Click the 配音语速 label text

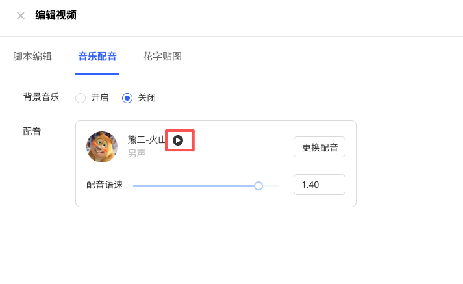click(x=105, y=185)
